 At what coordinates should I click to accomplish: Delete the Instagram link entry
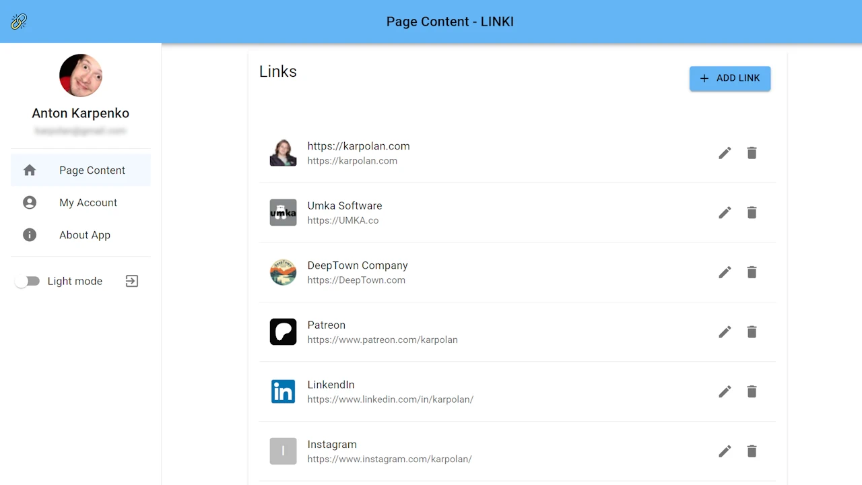752,451
